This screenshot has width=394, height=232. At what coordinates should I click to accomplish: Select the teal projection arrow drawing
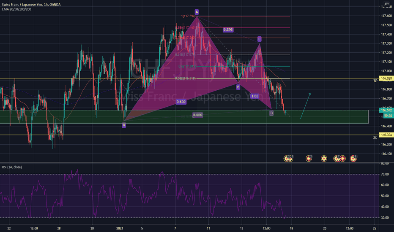[306, 106]
